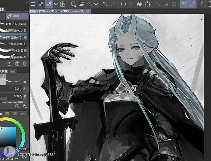This screenshot has height=161, width=211.
Task: Tap the floating round edge-keyboard button
Action: pyautogui.click(x=9, y=151)
